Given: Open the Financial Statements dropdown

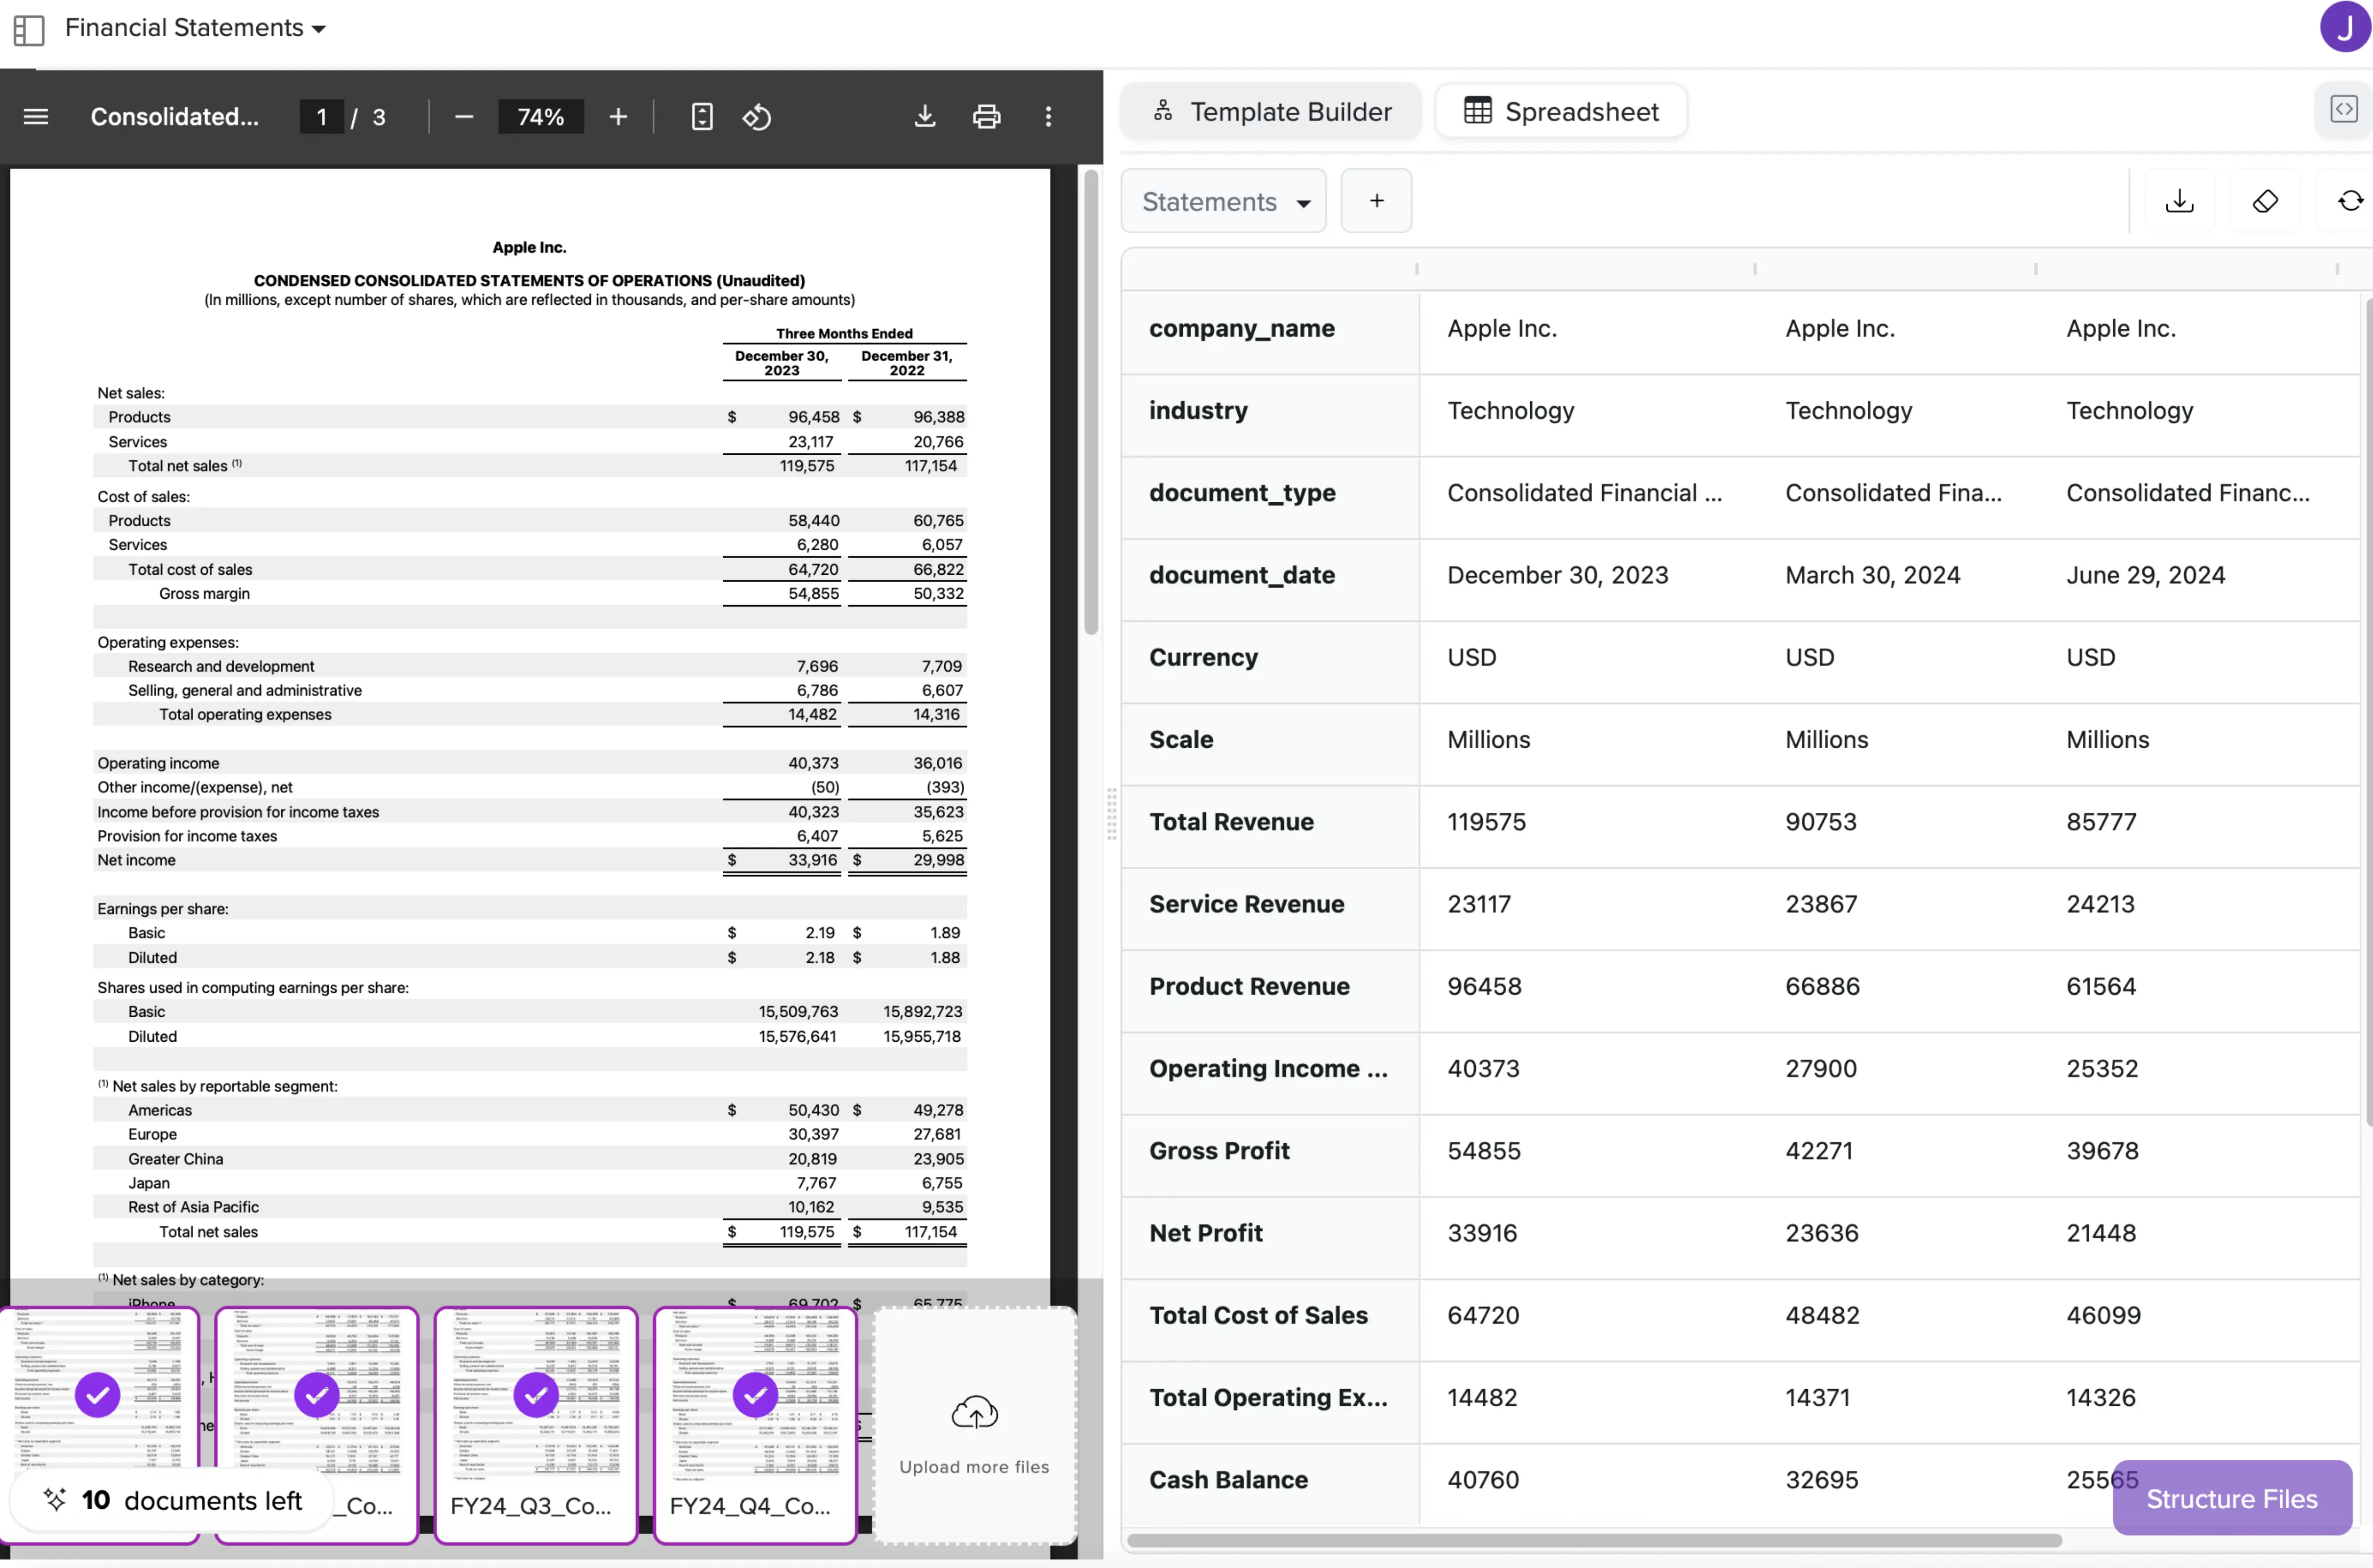Looking at the screenshot, I should (x=195, y=28).
